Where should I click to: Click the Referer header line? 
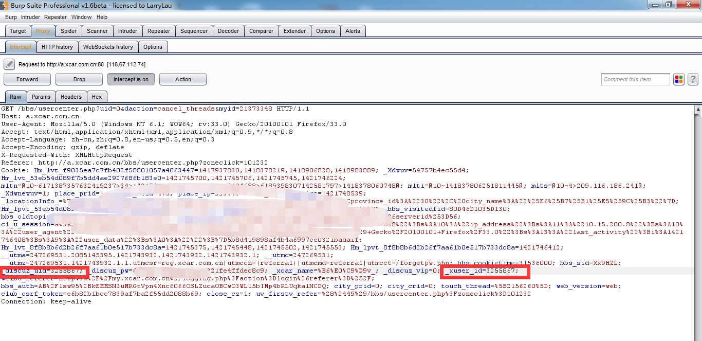135,163
